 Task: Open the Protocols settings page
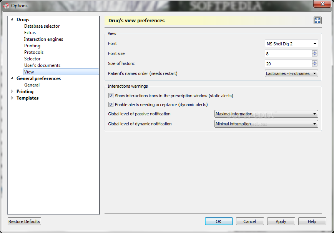34,52
